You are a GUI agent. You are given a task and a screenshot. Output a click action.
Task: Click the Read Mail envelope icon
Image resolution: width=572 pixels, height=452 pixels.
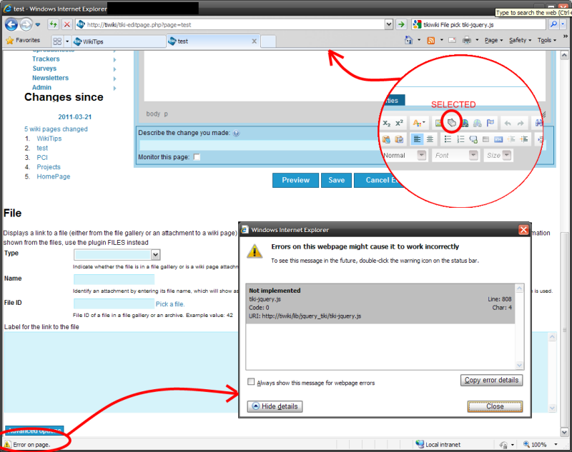click(x=453, y=40)
